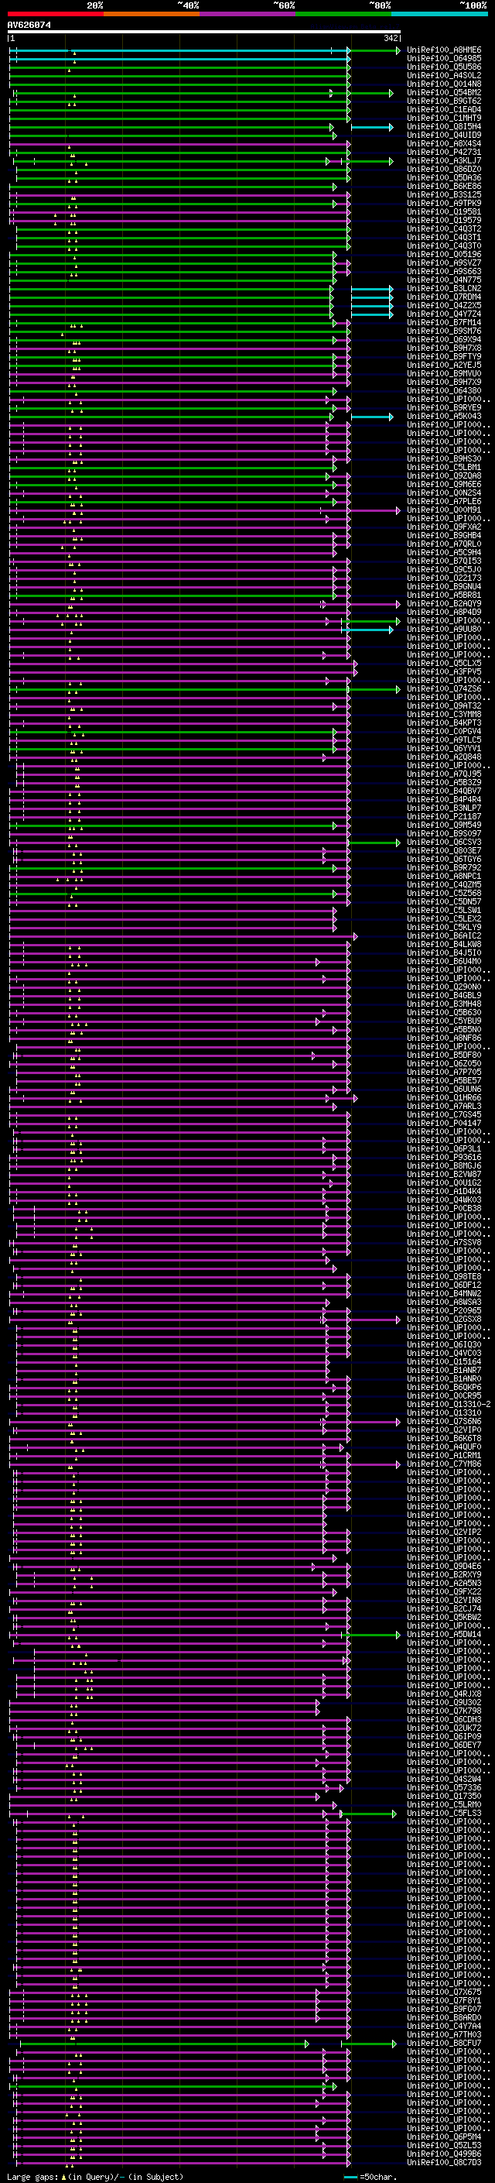This screenshot has height=2183, width=495.
Task: Open hit UniRef100_Q54BM2
Action: tap(444, 92)
